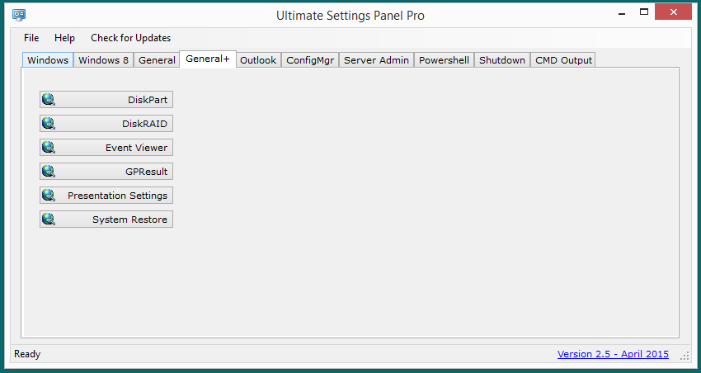
Task: Click the globe icon on DiskPart button
Action: pos(49,99)
